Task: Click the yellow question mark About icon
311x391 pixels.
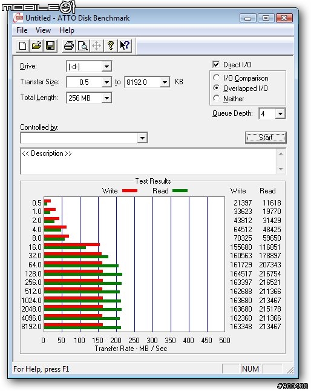Action: coord(111,45)
